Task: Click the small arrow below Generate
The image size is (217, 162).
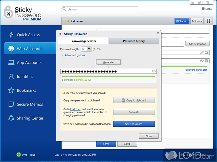Action: tap(108, 67)
